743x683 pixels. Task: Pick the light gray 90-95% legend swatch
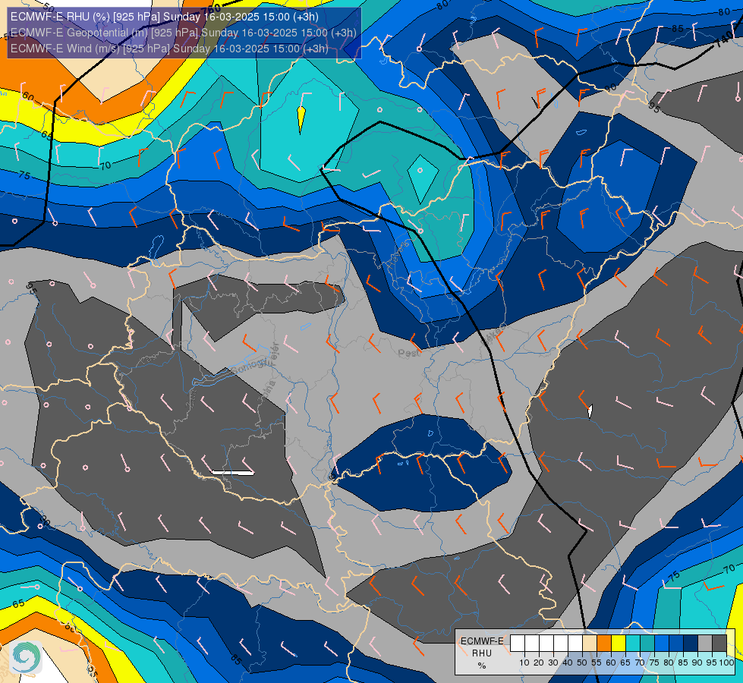coord(705,644)
